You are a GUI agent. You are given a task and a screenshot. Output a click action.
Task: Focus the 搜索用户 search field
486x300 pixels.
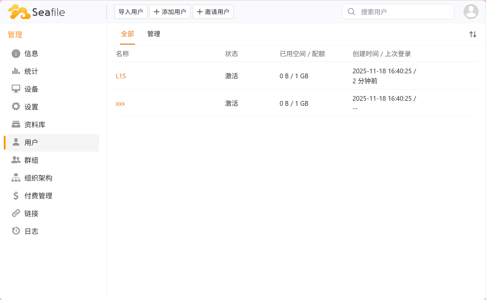click(x=402, y=12)
